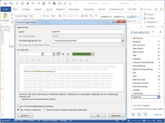Increase paragraph indent in the ribbon
Viewport: 165px width, 123px height.
point(86,16)
